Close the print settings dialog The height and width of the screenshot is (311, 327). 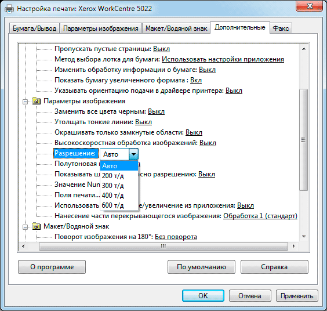[310, 6]
